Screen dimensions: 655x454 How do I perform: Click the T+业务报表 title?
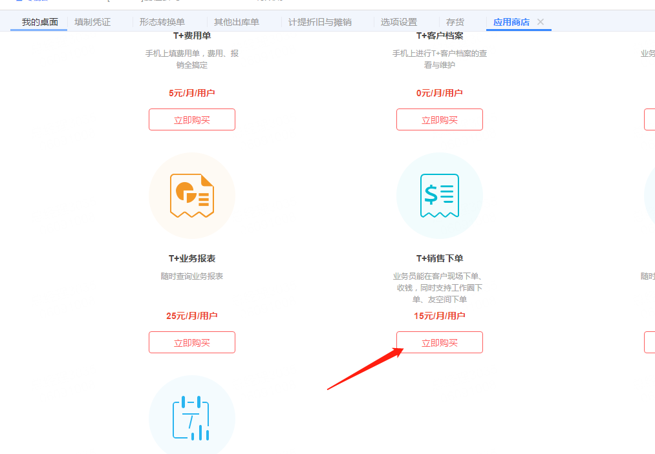click(x=192, y=259)
